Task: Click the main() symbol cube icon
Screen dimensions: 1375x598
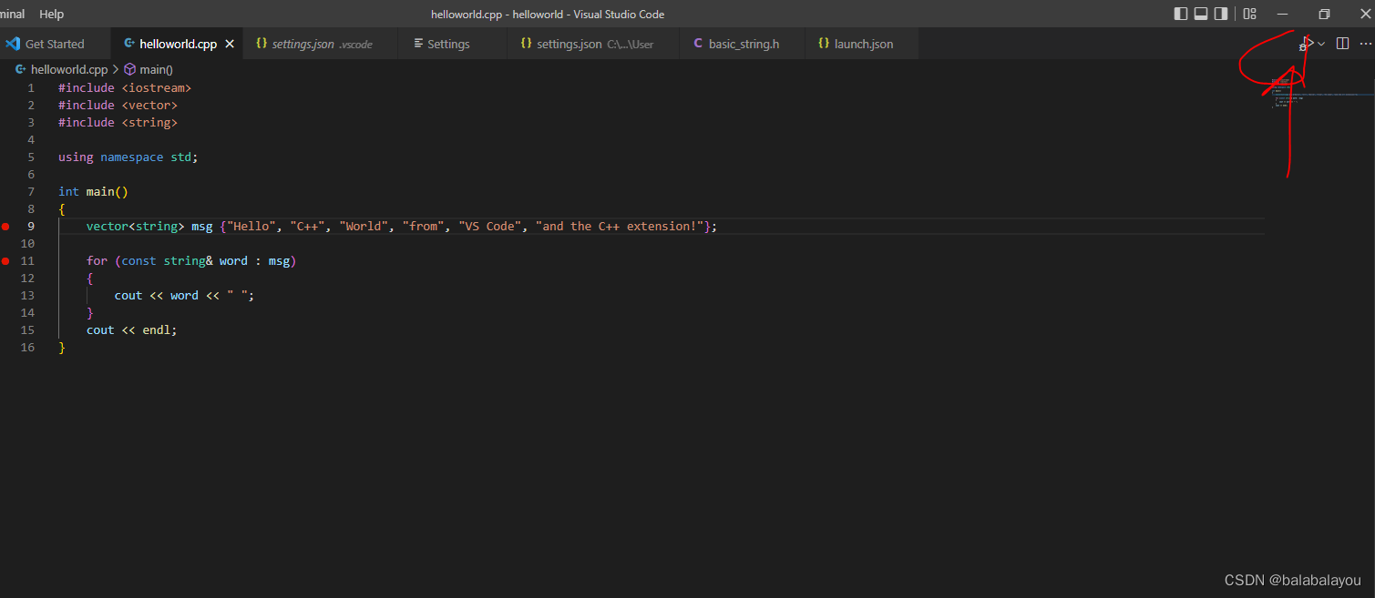Action: pyautogui.click(x=129, y=69)
